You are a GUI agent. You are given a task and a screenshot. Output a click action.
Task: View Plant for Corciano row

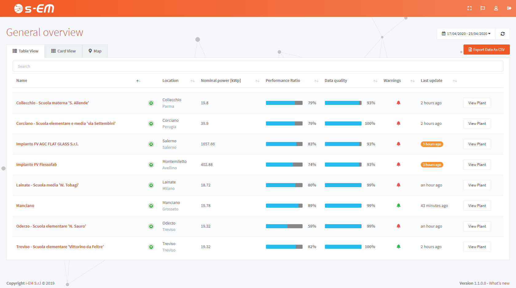[477, 124]
